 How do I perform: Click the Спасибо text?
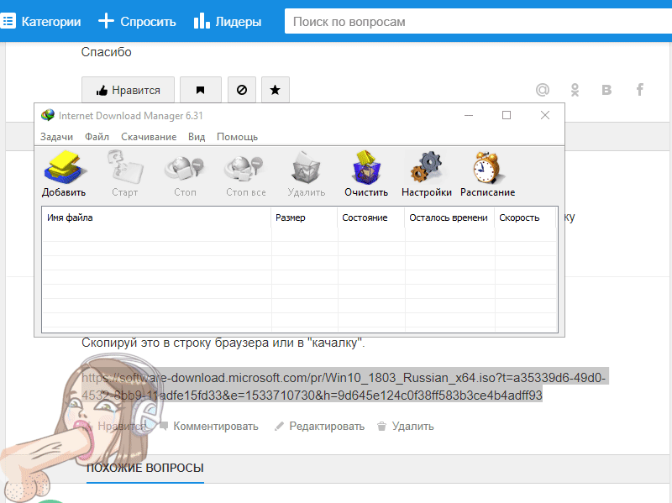107,52
